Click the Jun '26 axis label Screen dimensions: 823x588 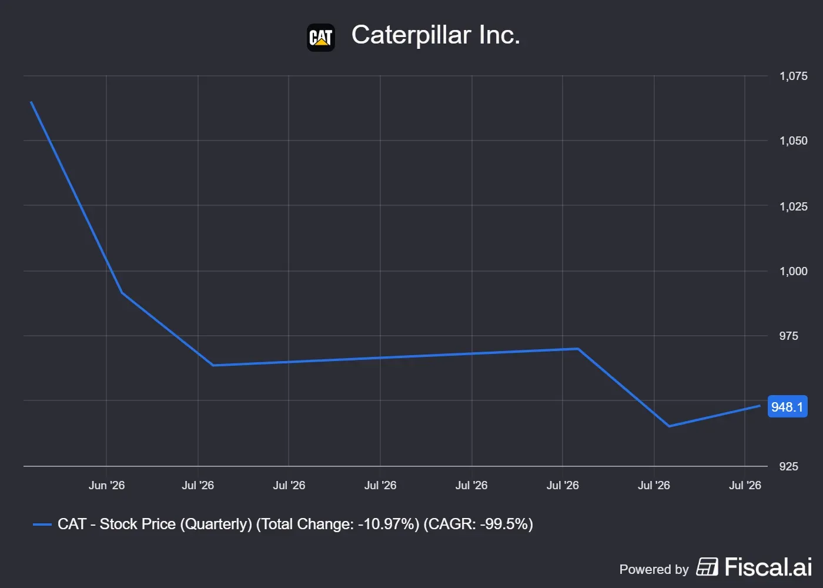pyautogui.click(x=106, y=485)
